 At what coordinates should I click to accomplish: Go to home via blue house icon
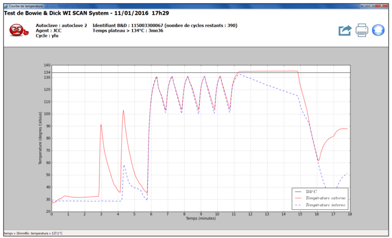[378, 30]
